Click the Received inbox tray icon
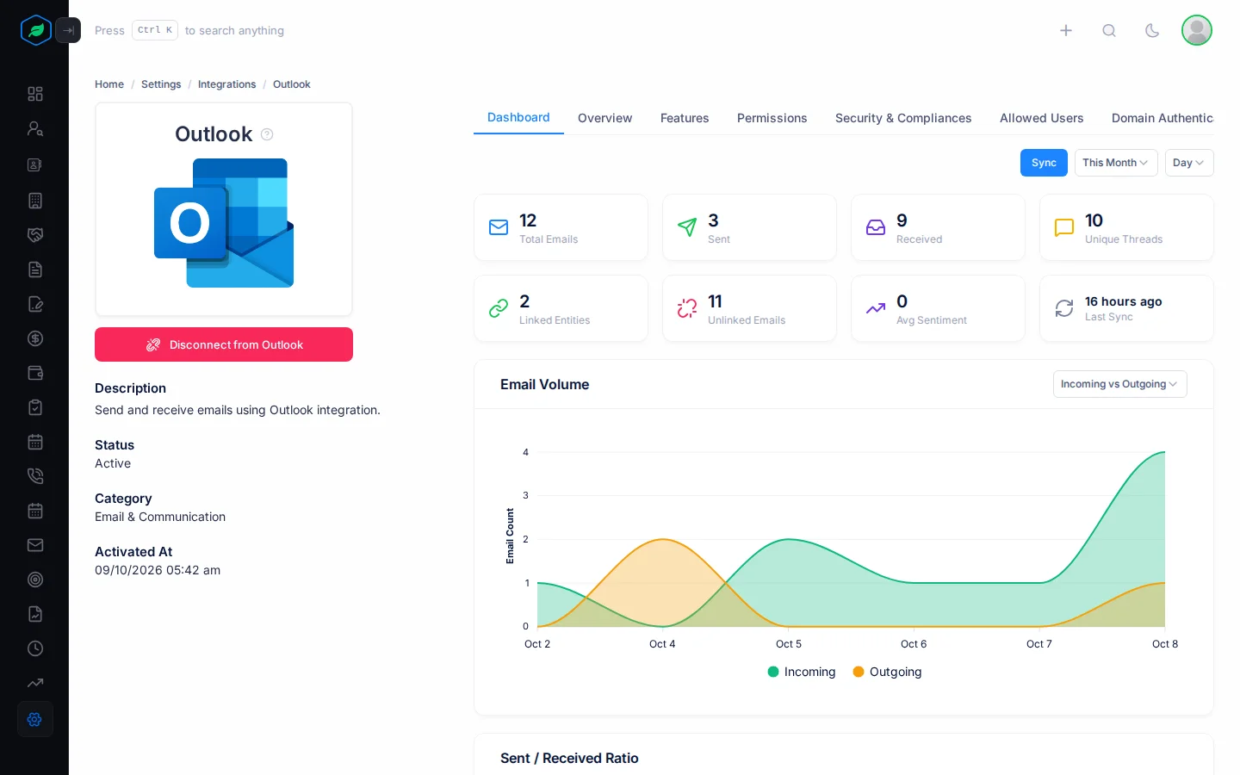Image resolution: width=1240 pixels, height=775 pixels. point(876,227)
